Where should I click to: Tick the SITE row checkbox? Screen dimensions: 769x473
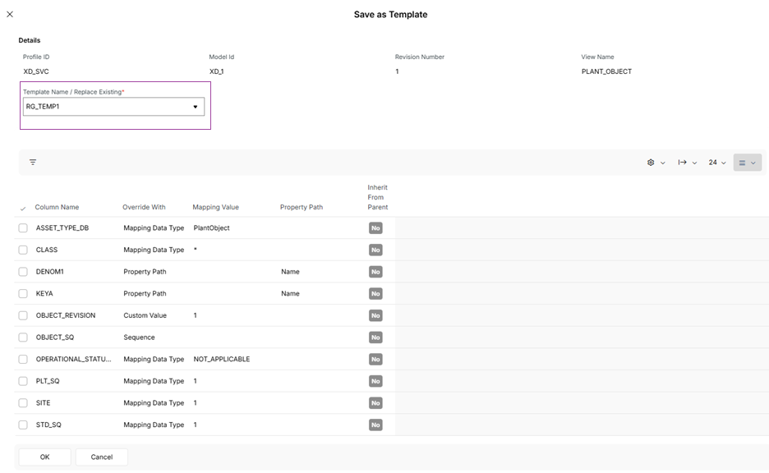coord(23,403)
